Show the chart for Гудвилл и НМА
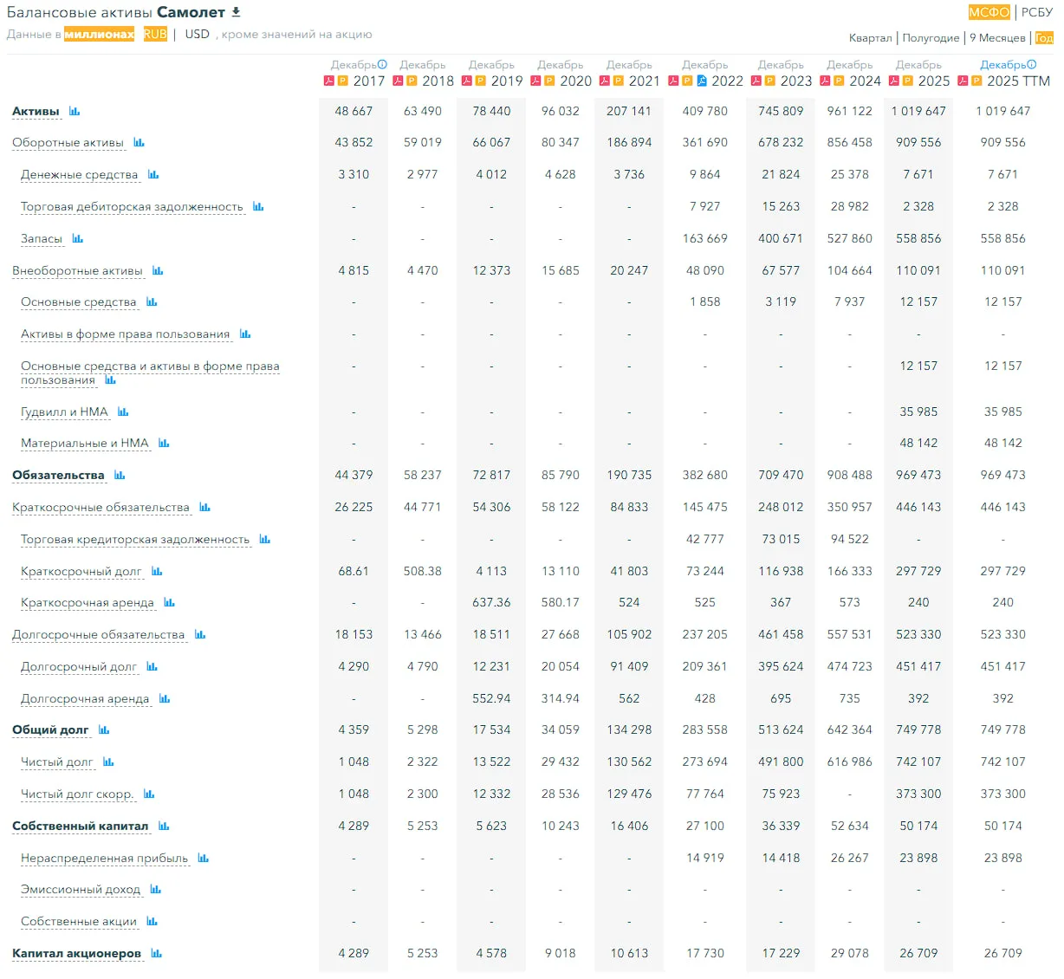Image resolution: width=1064 pixels, height=979 pixels. point(123,412)
